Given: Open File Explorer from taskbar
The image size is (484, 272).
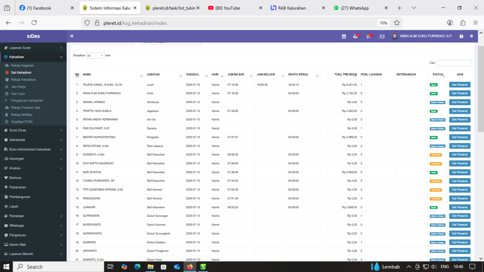Looking at the screenshot, I should pyautogui.click(x=151, y=267).
